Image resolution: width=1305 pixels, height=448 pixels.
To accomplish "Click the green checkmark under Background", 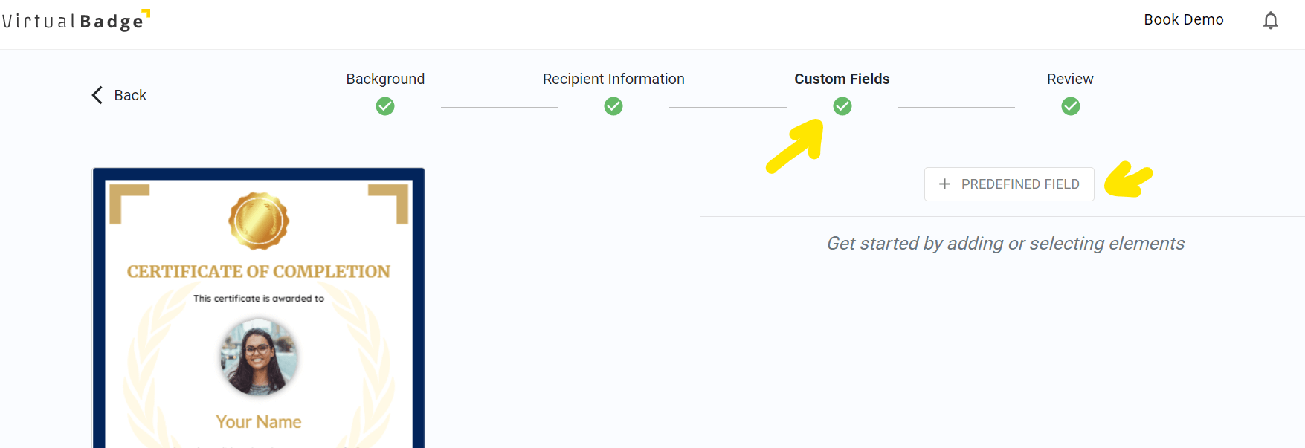I will click(385, 106).
